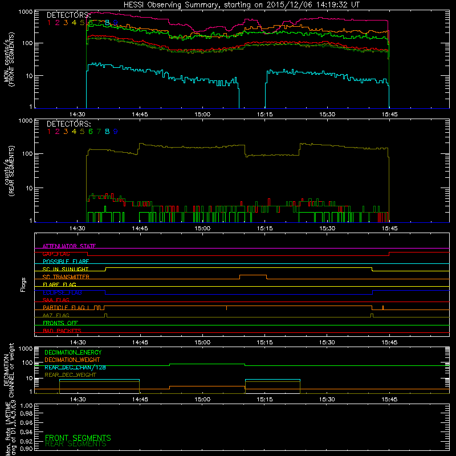Click the 0.98 tick on the livetime axis

pyautogui.click(x=26, y=413)
